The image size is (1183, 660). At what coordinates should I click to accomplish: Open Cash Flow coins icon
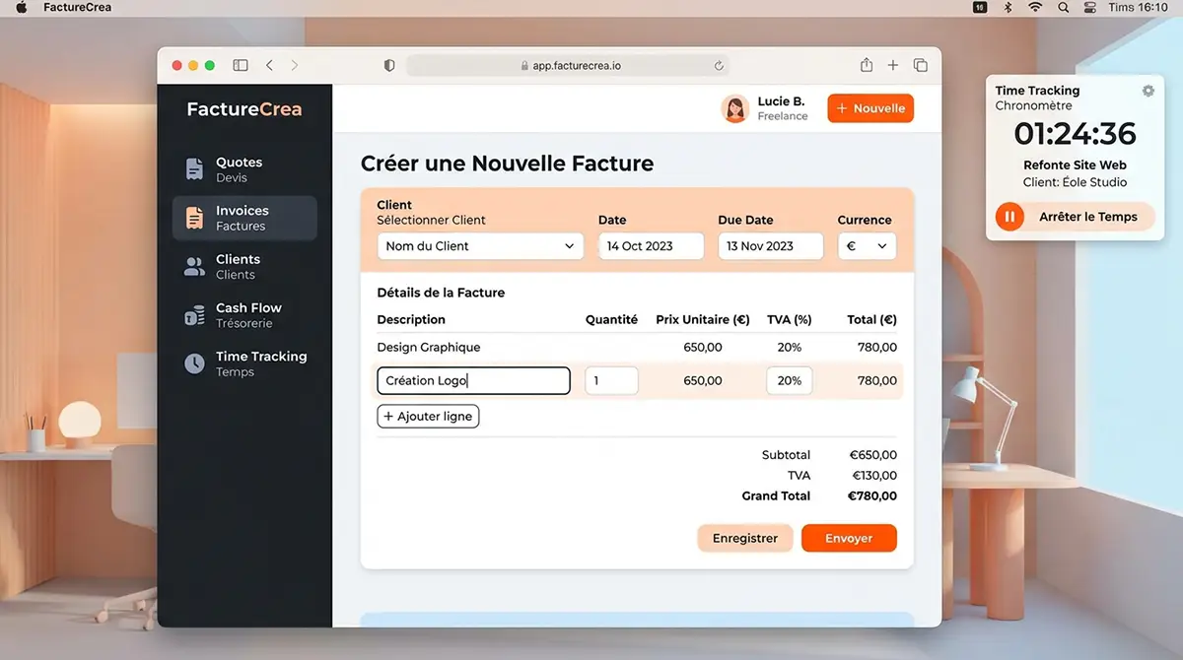coord(195,315)
